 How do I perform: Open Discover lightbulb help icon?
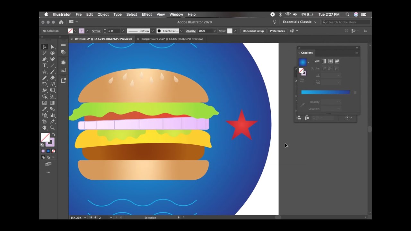[275, 22]
